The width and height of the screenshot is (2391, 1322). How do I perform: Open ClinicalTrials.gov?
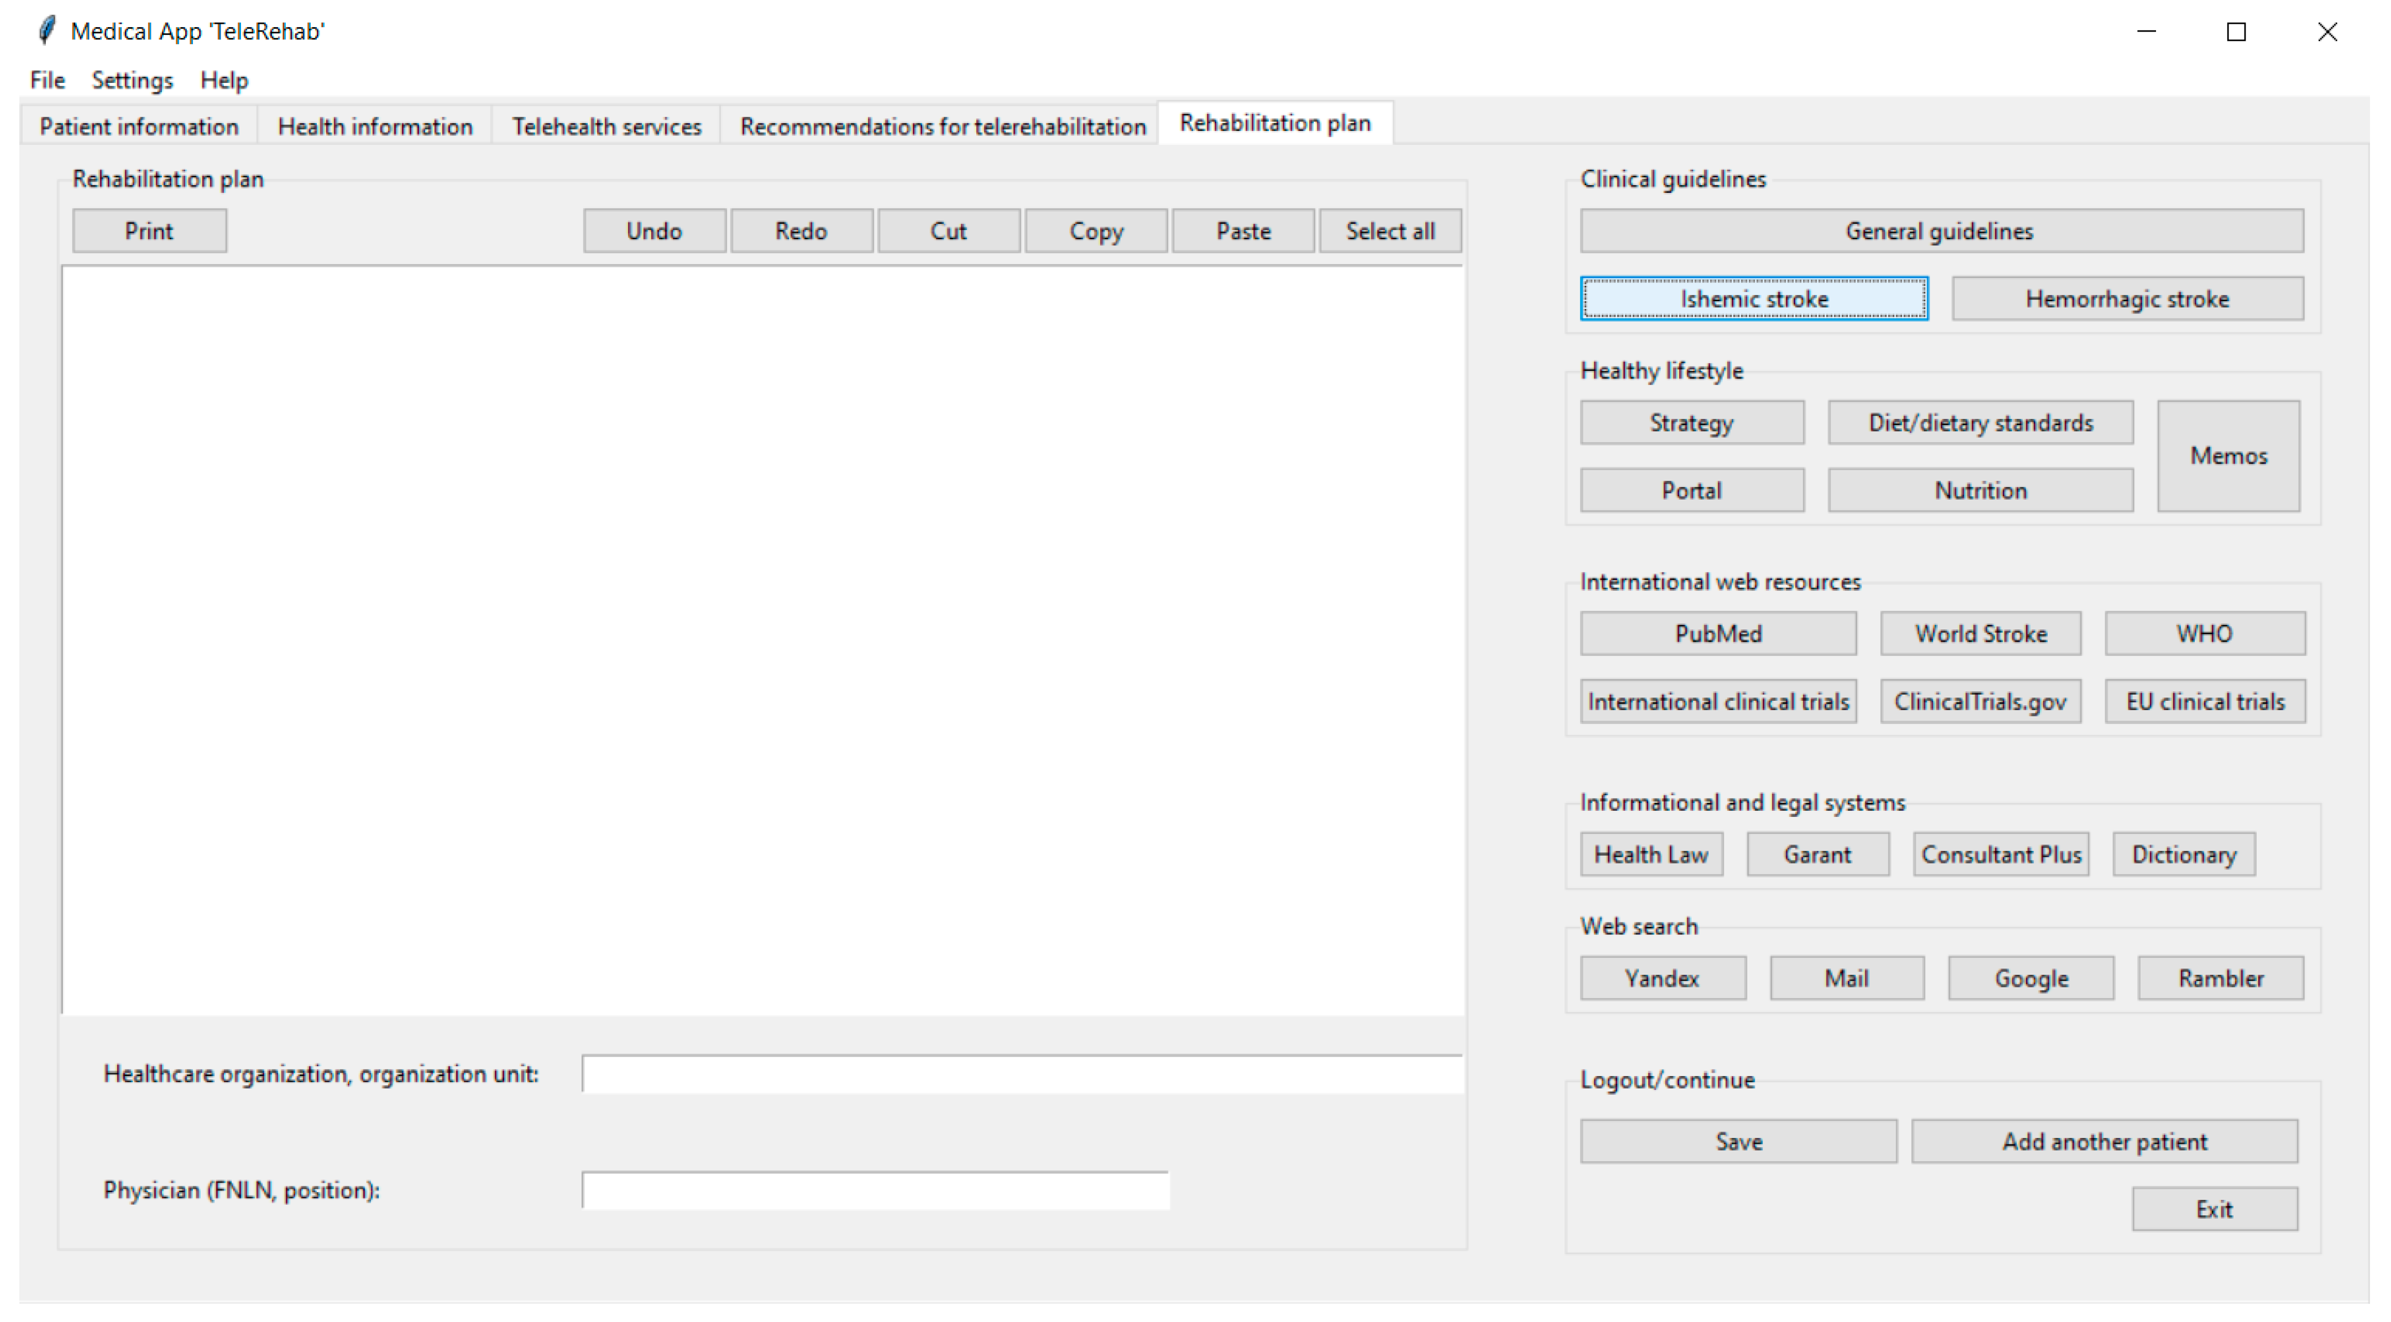(x=1980, y=701)
